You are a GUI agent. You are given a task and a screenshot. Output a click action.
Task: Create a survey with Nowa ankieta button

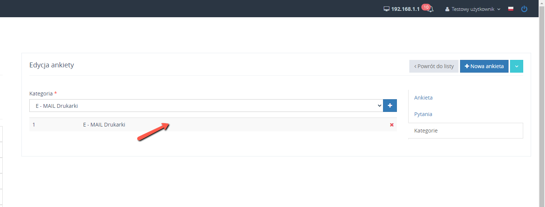click(484, 66)
